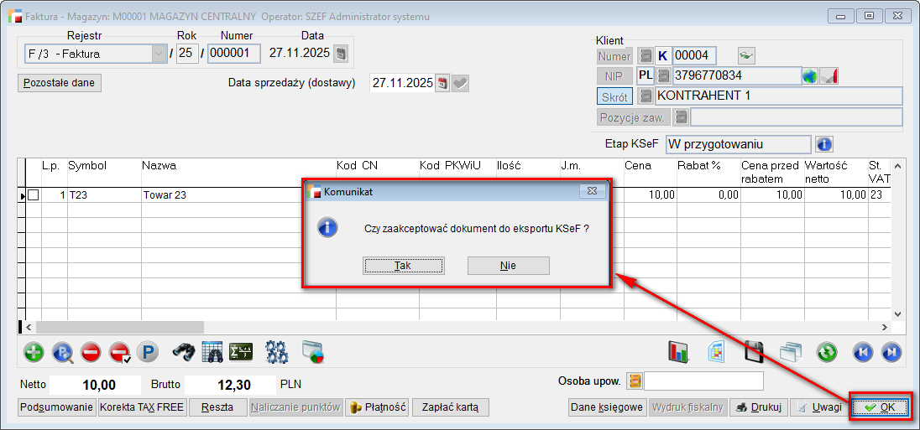This screenshot has height=430, width=920.
Task: Click the floppy disk save icon
Action: point(754,352)
